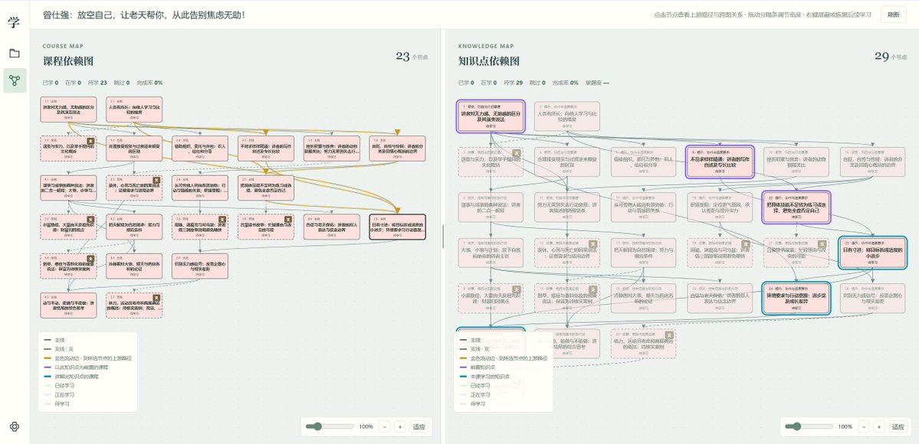Viewport: 919px width, 444px height.
Task: Click the badge icon on course map node 体力、运动员寿命
Action: [x=156, y=298]
